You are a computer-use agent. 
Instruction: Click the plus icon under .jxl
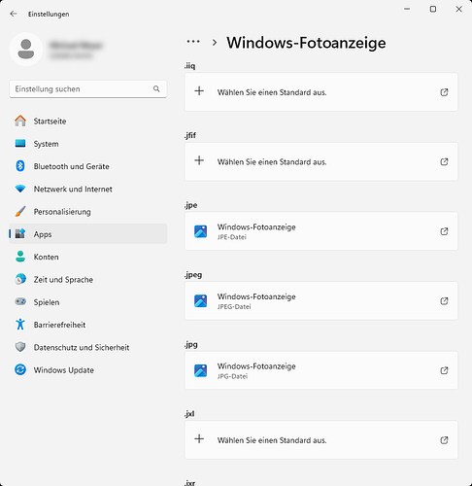[x=199, y=439]
